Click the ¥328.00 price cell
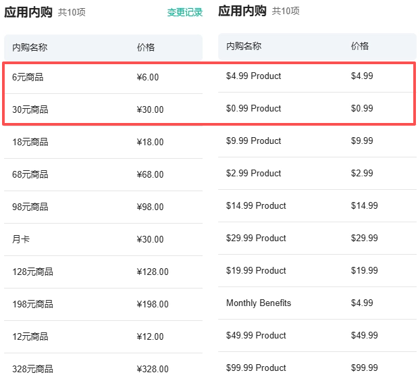 pyautogui.click(x=153, y=369)
